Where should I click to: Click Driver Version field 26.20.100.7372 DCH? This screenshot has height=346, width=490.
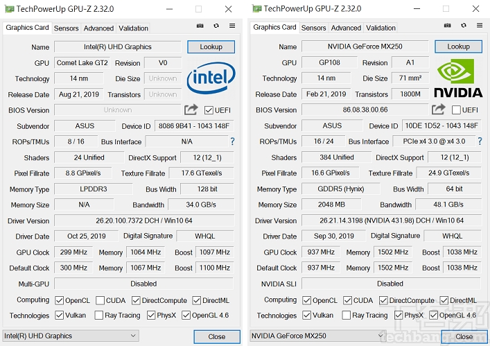[x=144, y=220]
